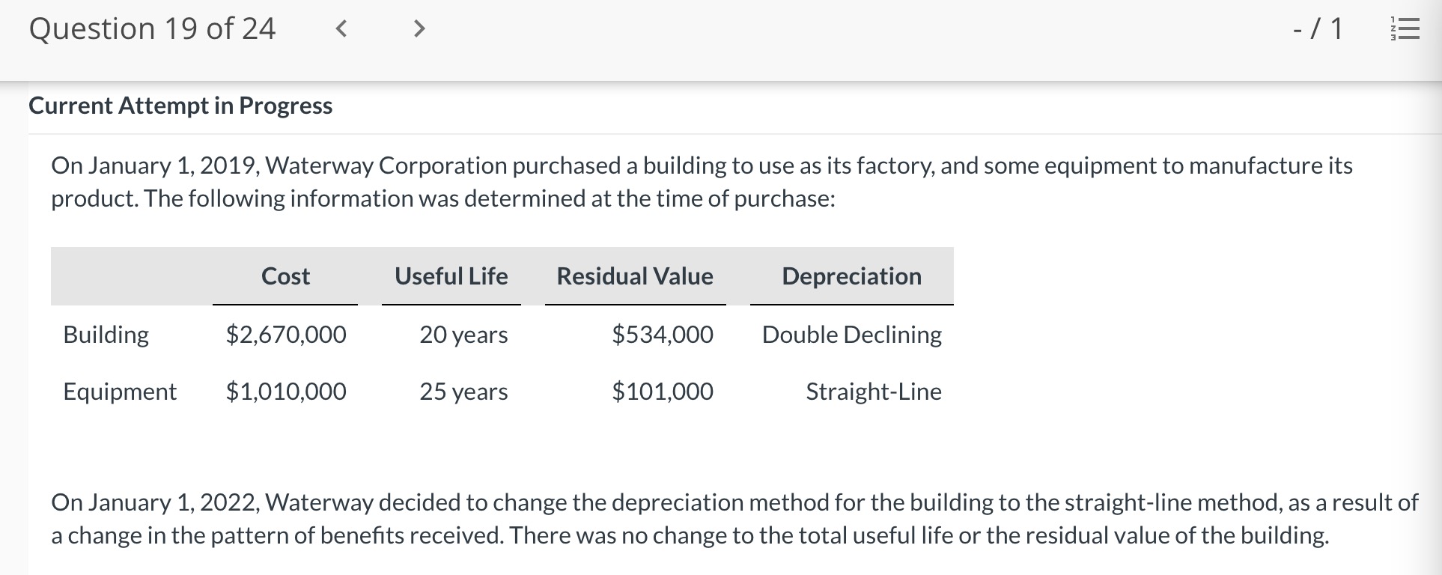Select the 25 years useful life cell
The image size is (1442, 575).
463,392
